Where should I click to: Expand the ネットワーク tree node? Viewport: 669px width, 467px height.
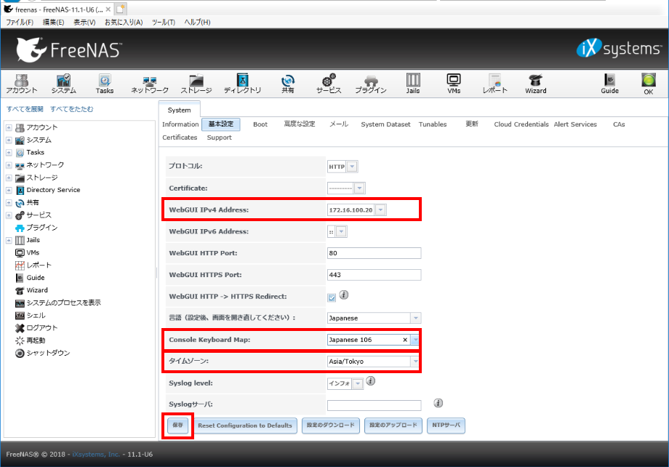(9, 165)
